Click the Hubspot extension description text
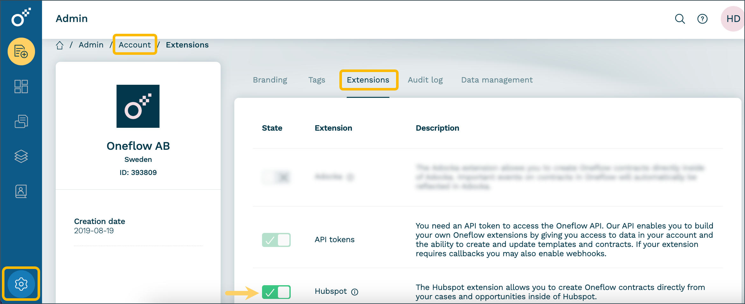 pos(560,292)
